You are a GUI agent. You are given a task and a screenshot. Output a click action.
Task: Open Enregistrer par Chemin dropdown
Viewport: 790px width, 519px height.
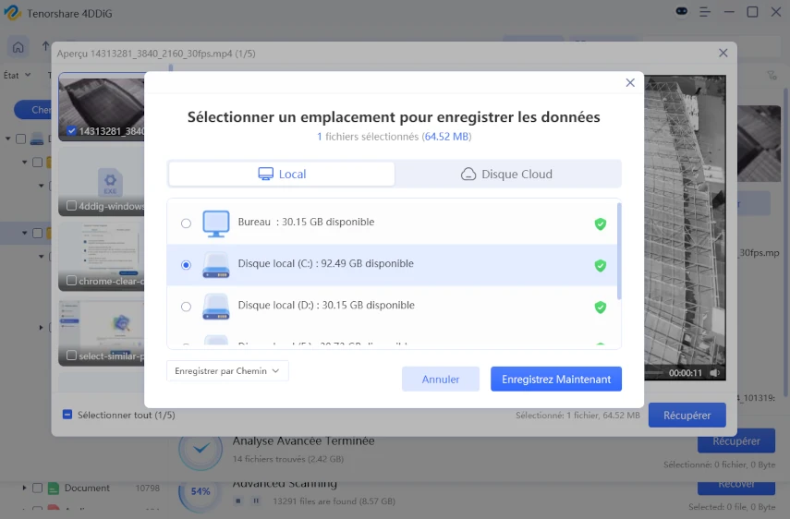click(227, 371)
